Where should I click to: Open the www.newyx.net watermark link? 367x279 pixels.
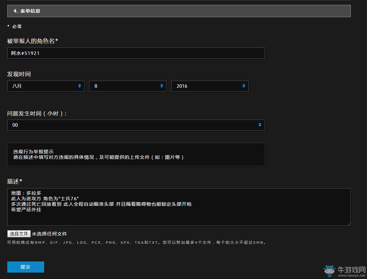pyautogui.click(x=351, y=275)
